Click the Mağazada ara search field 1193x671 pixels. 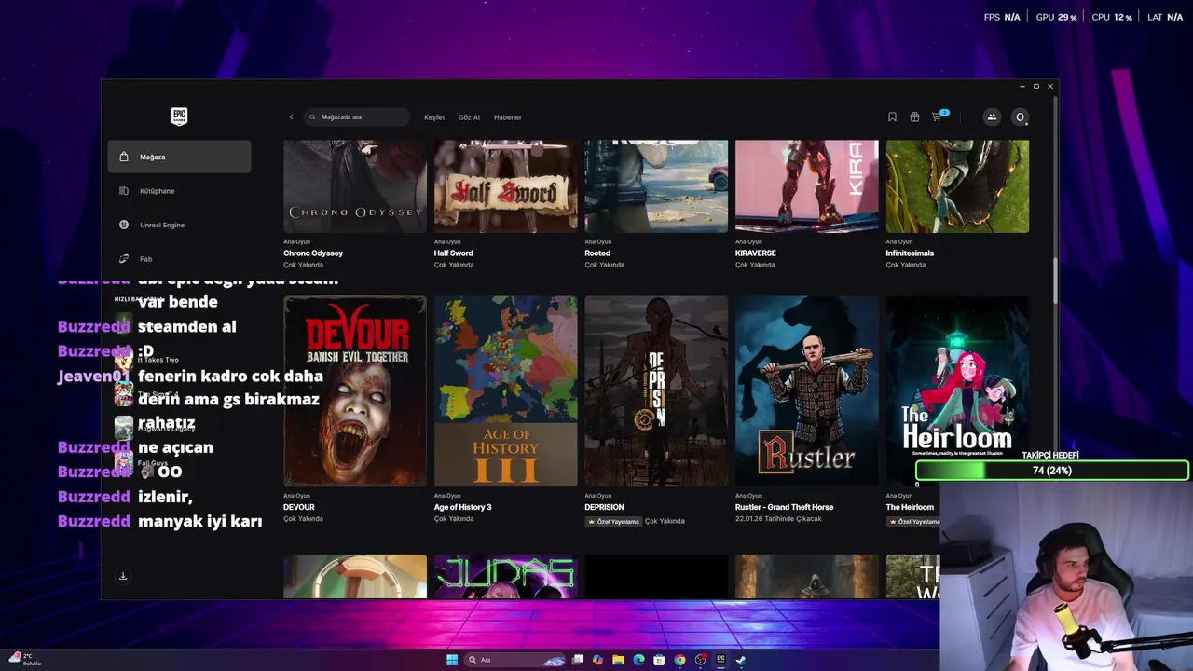click(357, 117)
